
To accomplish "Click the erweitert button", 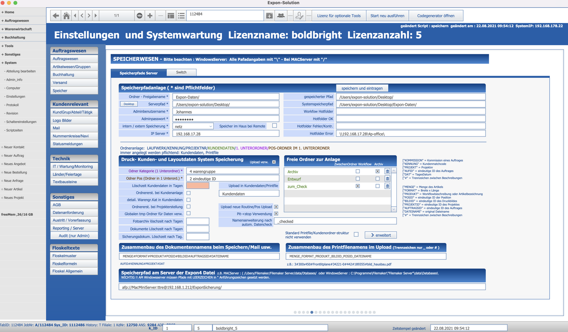I will click(x=381, y=235).
